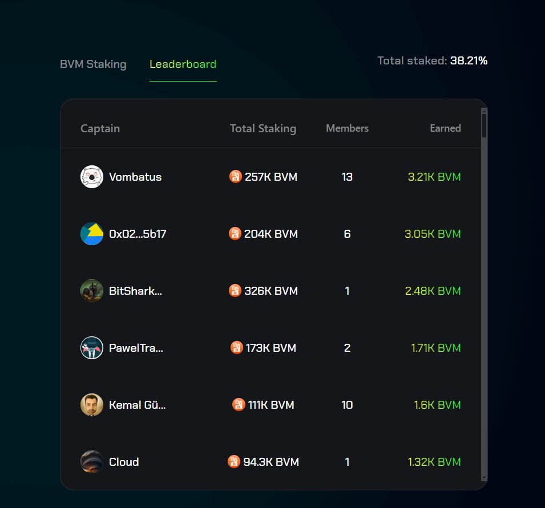
Task: Click Vombatus avatar icon
Action: [92, 177]
